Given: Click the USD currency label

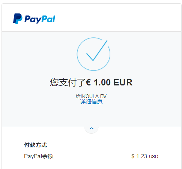Looking at the screenshot, I should coord(154,157).
